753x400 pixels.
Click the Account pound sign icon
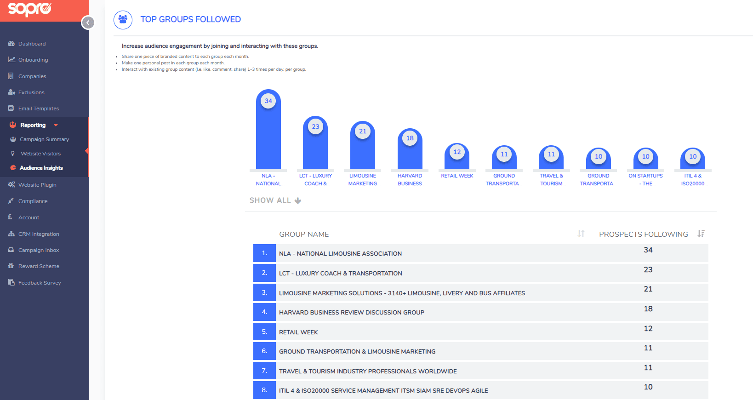coord(10,217)
